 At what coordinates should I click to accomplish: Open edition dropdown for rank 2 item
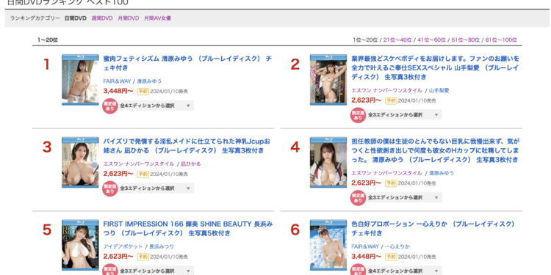[x=404, y=114]
